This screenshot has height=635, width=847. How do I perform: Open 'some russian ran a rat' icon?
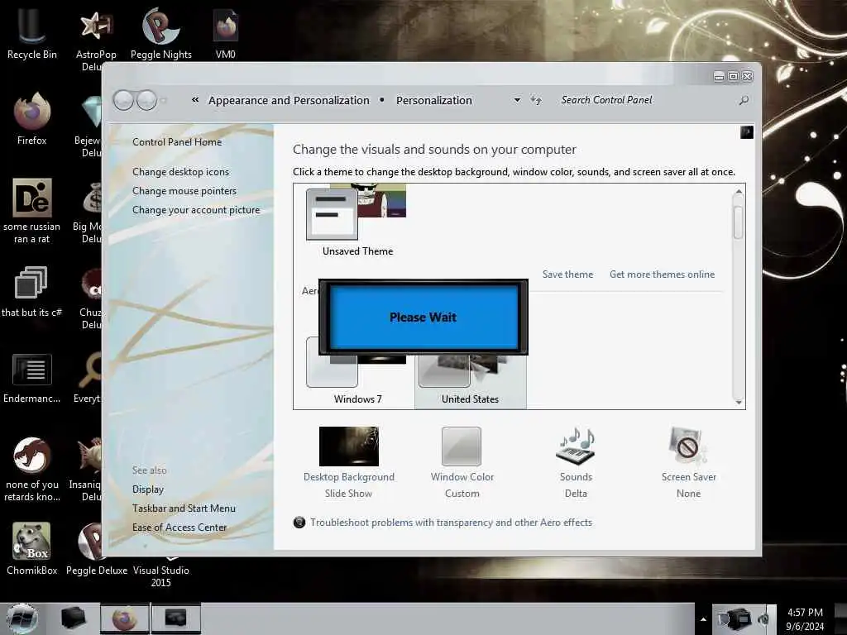(x=32, y=211)
